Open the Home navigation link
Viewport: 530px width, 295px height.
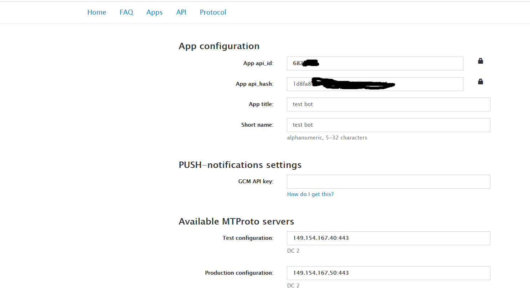[x=97, y=12]
